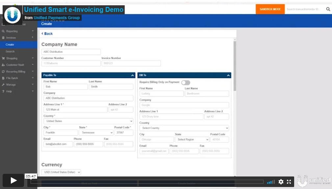
Task: Expand Customer Vault with its chevron arrow
Action: pyautogui.click(x=33, y=65)
